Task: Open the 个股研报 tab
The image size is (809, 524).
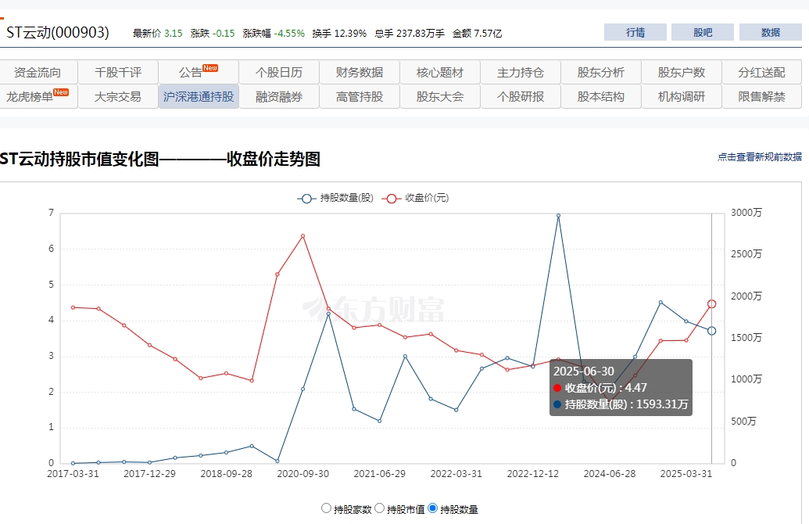Action: [521, 96]
